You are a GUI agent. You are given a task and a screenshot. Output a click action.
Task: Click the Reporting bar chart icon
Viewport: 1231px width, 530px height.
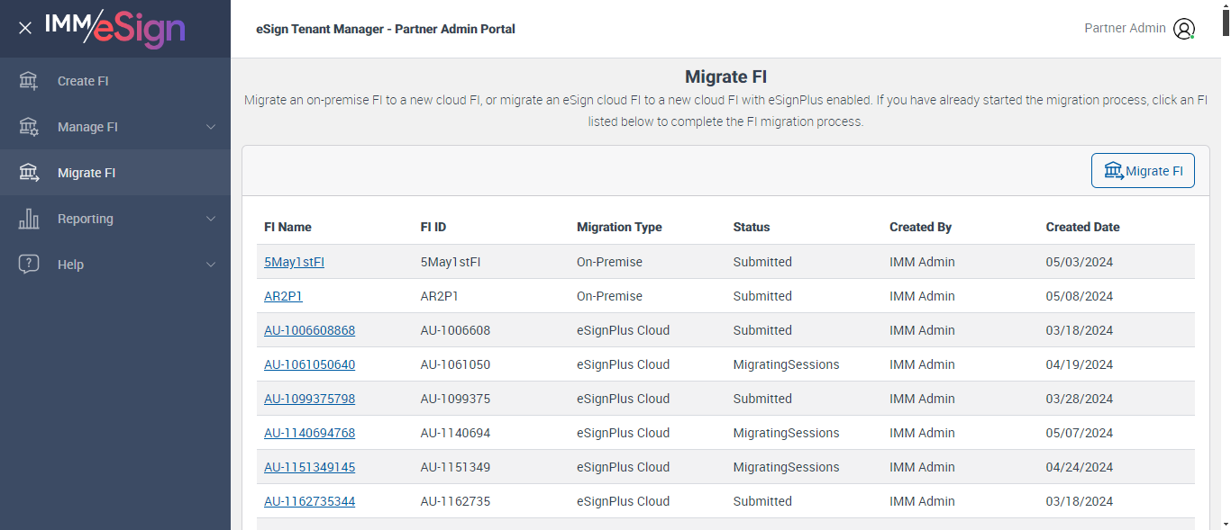[29, 219]
